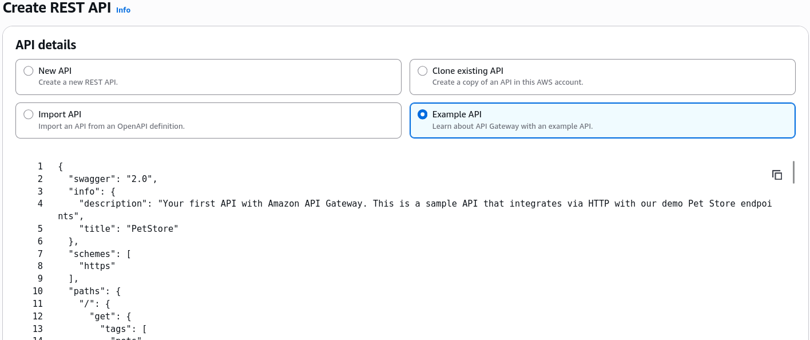The image size is (810, 340).
Task: Click line number 10 in the gutter
Action: (37, 291)
